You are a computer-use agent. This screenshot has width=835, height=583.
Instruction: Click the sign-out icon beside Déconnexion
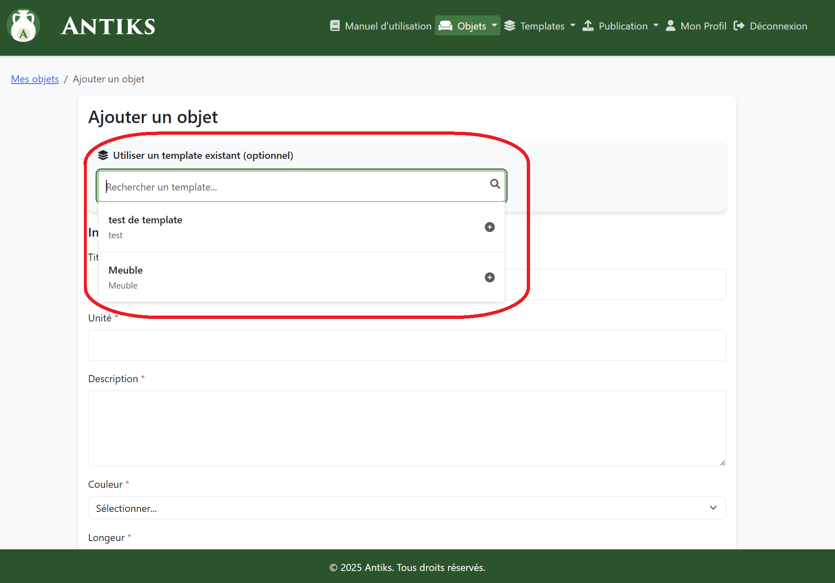[x=739, y=26]
